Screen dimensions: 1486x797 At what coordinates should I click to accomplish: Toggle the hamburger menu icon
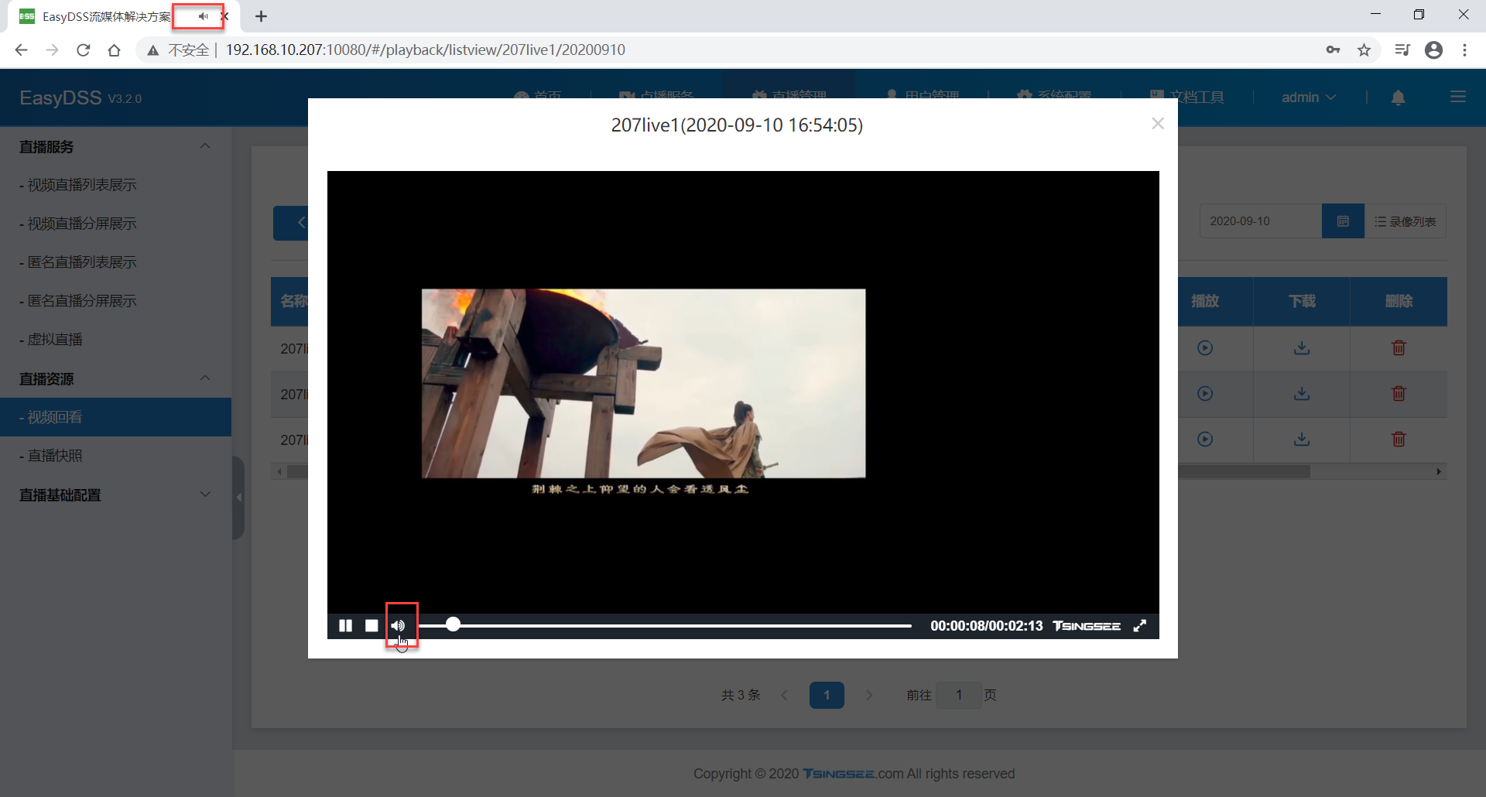click(x=1458, y=97)
